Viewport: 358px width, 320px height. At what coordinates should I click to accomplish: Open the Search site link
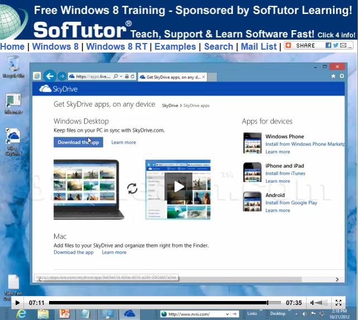tap(219, 47)
